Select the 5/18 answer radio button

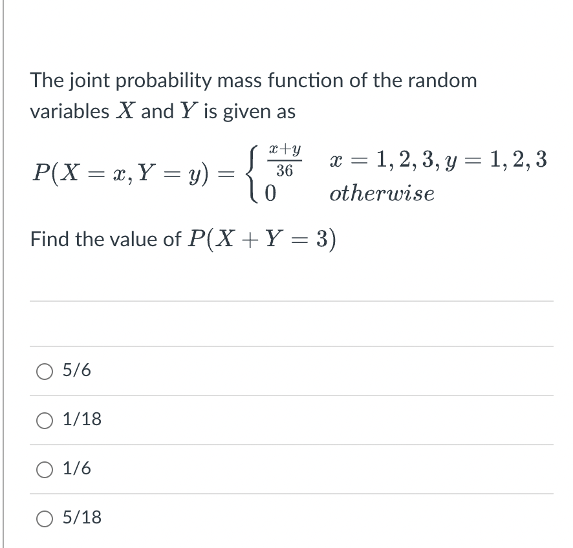[x=43, y=518]
